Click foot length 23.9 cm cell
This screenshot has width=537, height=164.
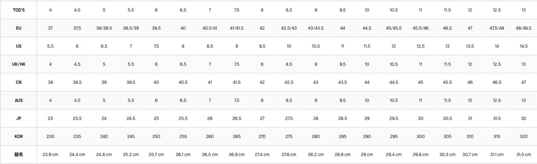click(50, 155)
